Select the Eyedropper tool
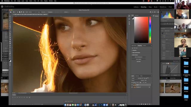This screenshot has width=191, height=107. coord(10,28)
